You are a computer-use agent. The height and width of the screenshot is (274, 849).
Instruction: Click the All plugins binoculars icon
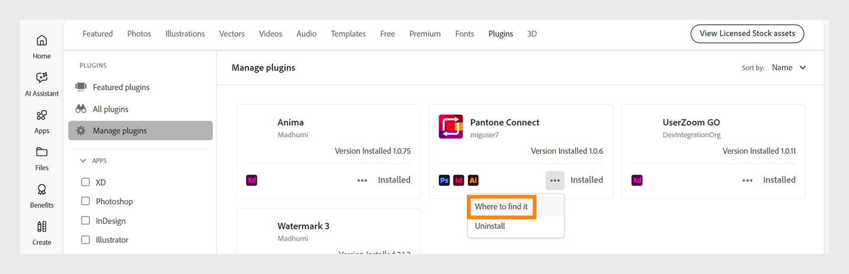click(x=81, y=109)
